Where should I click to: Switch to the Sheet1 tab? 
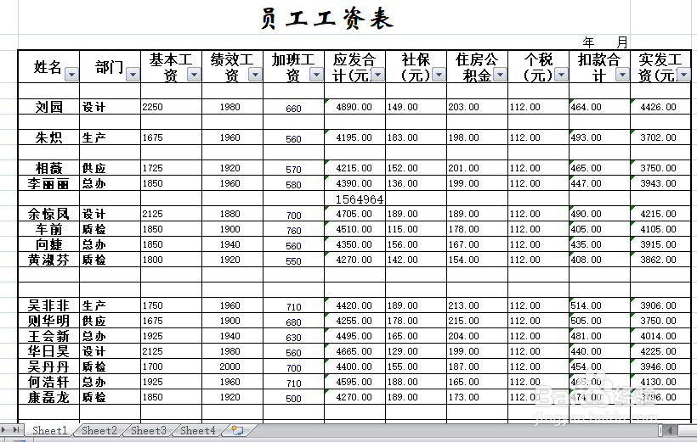pos(50,430)
